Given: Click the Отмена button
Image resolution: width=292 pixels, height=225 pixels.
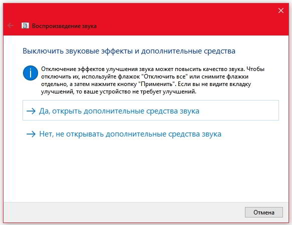Looking at the screenshot, I should pyautogui.click(x=263, y=212).
